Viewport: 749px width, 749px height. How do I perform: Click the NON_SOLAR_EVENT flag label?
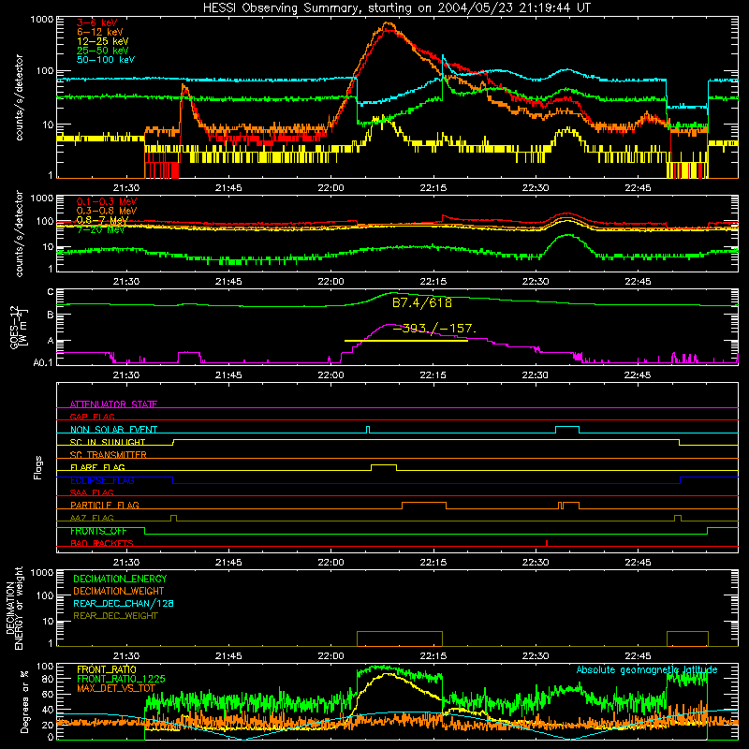click(x=113, y=430)
